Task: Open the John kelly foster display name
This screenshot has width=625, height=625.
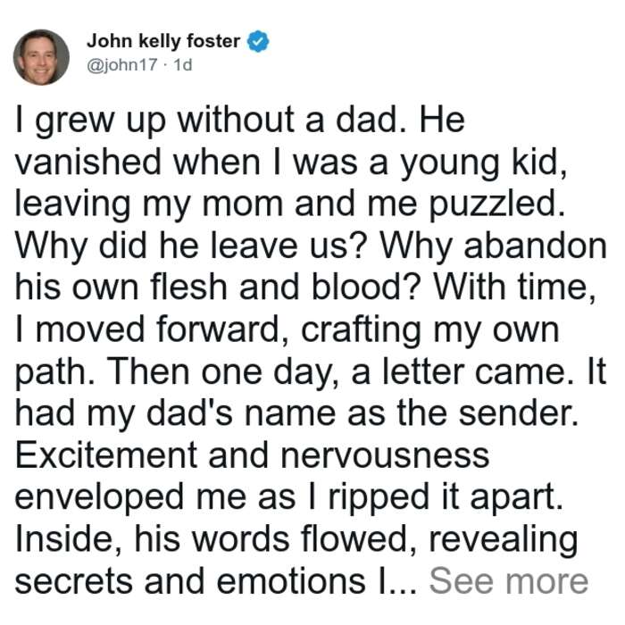Action: (x=163, y=41)
